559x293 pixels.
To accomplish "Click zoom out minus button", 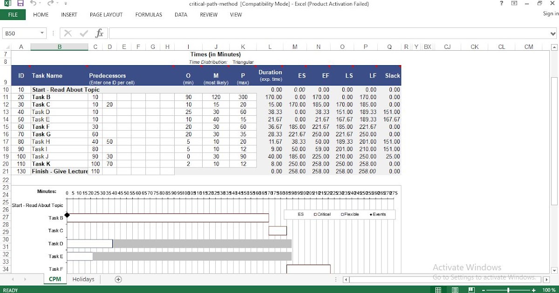I will pos(484,290).
